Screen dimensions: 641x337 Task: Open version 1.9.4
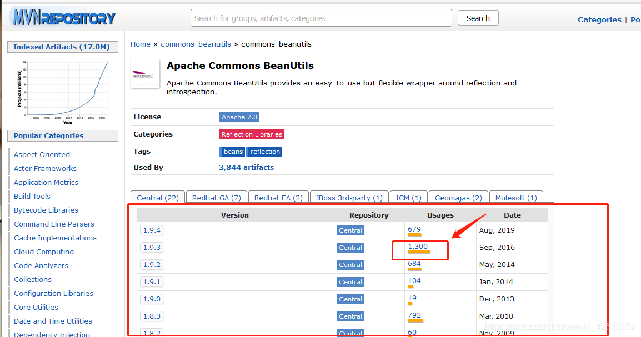tap(152, 230)
